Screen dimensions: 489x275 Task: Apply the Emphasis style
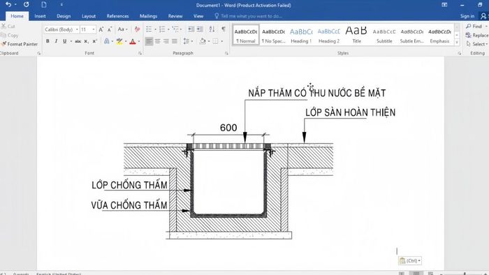[x=439, y=35]
